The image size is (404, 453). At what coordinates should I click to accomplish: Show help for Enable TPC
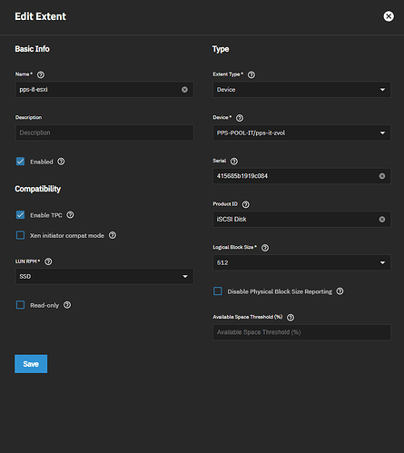[70, 215]
